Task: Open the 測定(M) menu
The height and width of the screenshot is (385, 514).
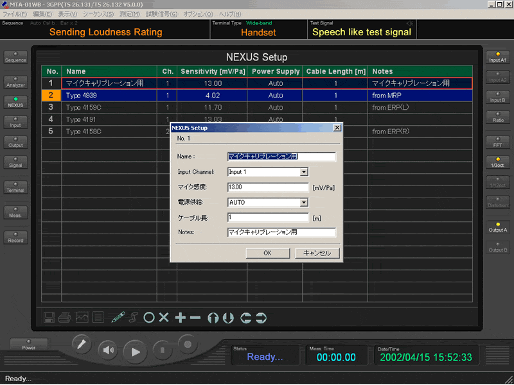Action: click(130, 14)
